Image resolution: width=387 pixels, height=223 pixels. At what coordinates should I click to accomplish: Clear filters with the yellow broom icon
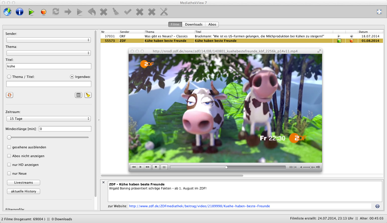pos(88,95)
